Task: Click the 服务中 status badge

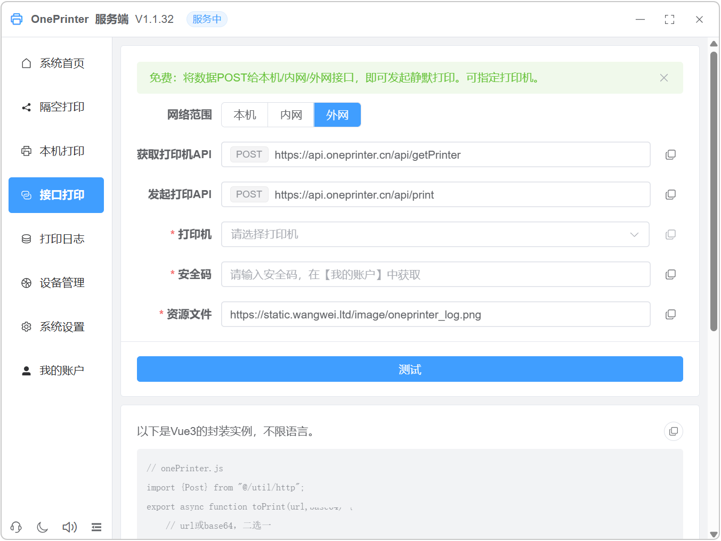Action: point(207,19)
